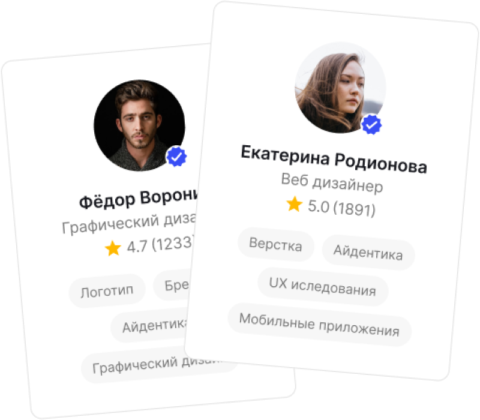This screenshot has height=420, width=480.
Task: Click the Графический дизайнер subtitle under Фёдор
Action: tap(128, 223)
